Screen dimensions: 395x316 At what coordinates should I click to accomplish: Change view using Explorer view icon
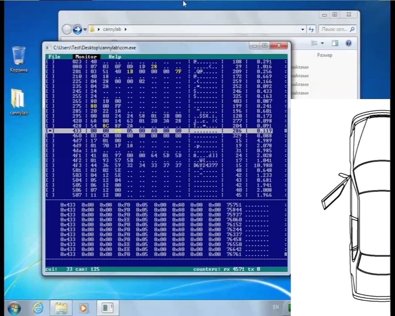pos(314,43)
